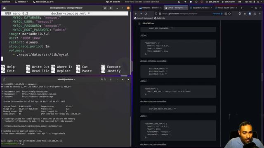Open hamburger menu in nano terminal window
Image resolution: width=264 pixels, height=148 pixels.
point(111,8)
